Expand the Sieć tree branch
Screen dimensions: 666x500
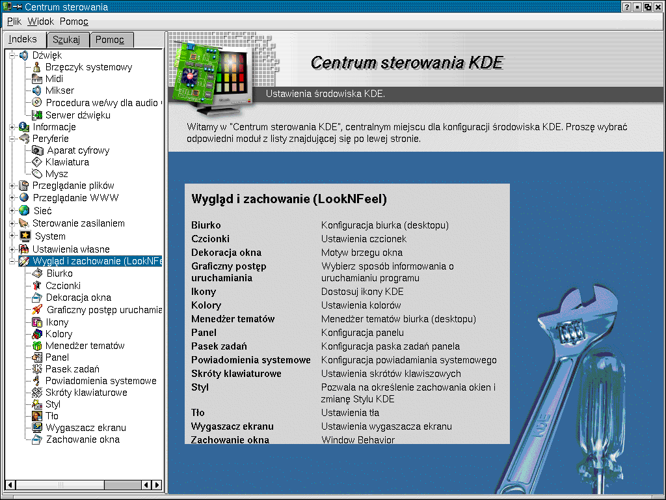[12, 210]
